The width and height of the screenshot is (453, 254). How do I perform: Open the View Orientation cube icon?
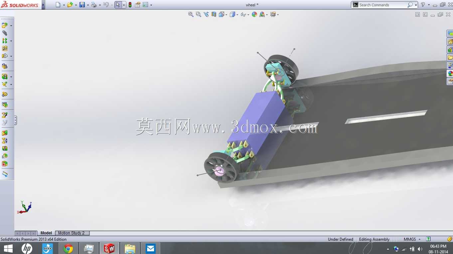tap(222, 14)
